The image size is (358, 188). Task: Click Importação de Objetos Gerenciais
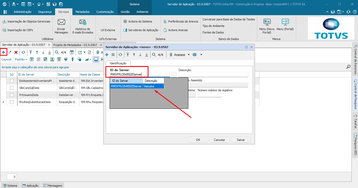pyautogui.click(x=26, y=21)
